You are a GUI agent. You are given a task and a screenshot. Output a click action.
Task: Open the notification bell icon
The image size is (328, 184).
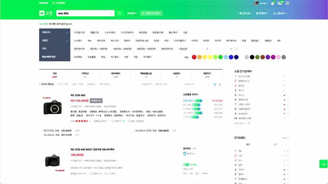(273, 3)
